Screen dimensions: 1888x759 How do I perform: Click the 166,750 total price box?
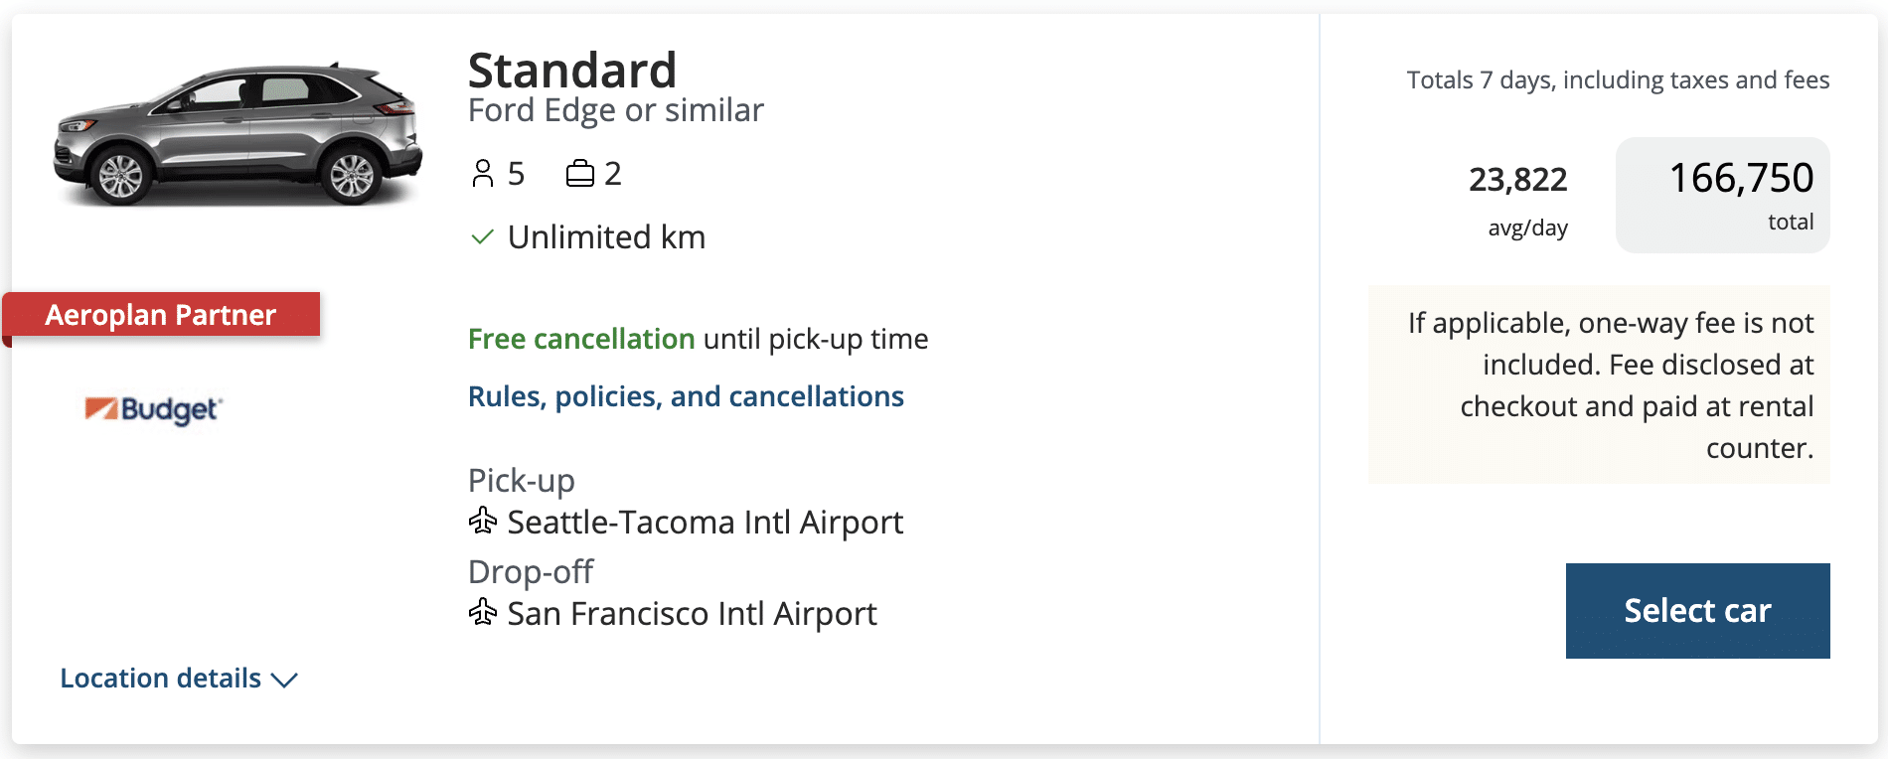click(x=1722, y=195)
